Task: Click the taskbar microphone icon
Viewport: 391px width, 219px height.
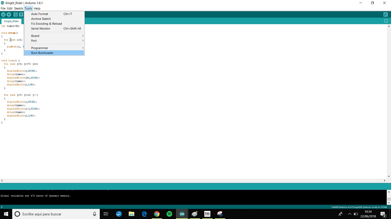Action: [94, 214]
